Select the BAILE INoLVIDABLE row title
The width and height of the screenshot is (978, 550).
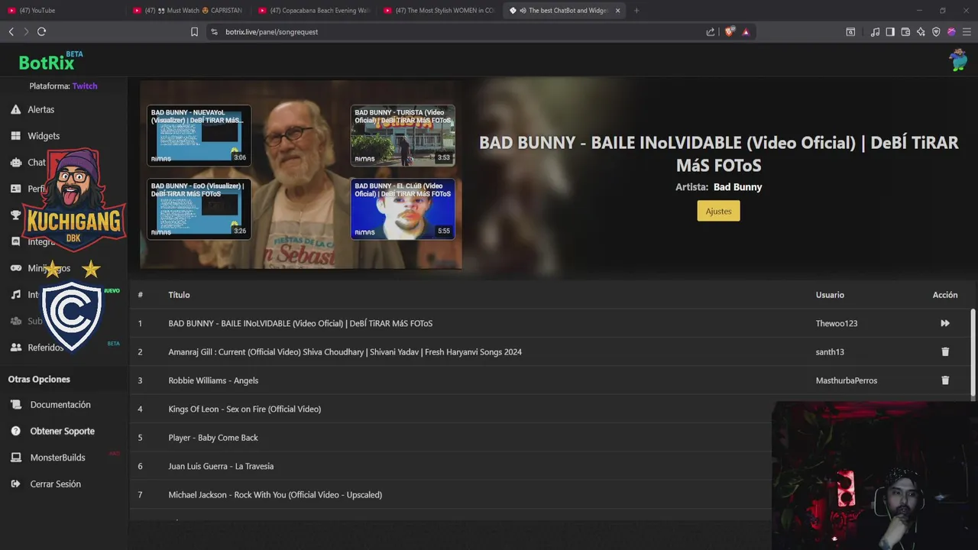(x=300, y=323)
